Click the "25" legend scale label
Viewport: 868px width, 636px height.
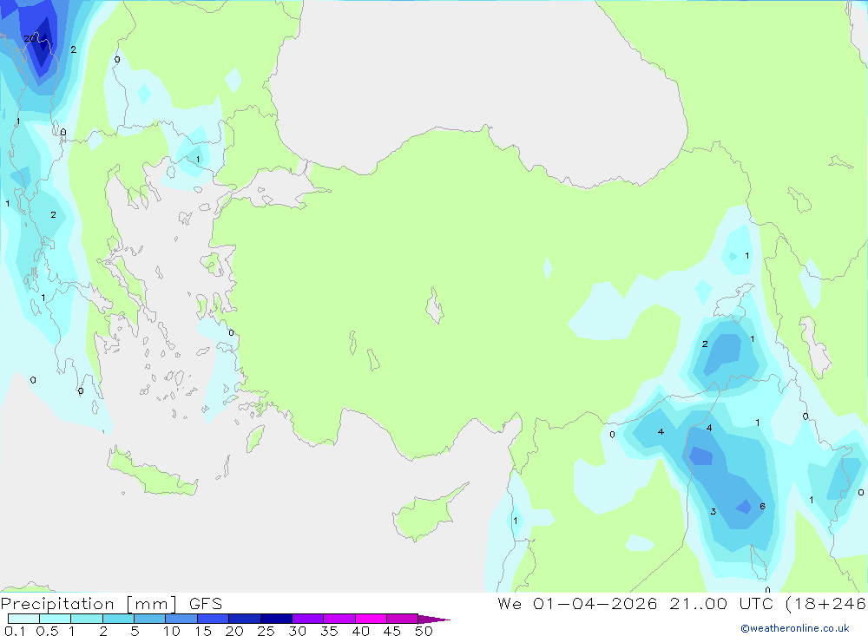(x=266, y=631)
